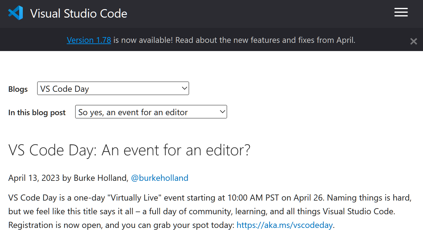Open the 'Version 1.78' release notes link
Screen dimensions: 423x234
[89, 40]
